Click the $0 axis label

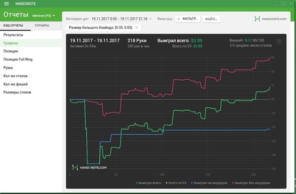pyautogui.click(x=273, y=99)
